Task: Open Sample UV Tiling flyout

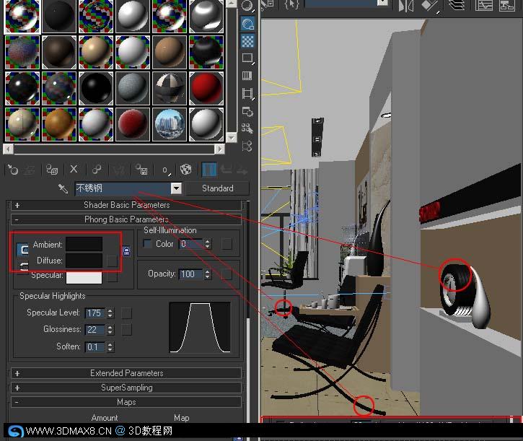Action: point(247,58)
